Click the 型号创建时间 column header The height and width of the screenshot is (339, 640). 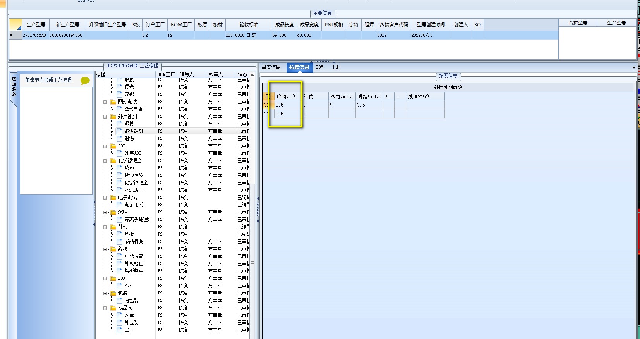[x=431, y=25]
